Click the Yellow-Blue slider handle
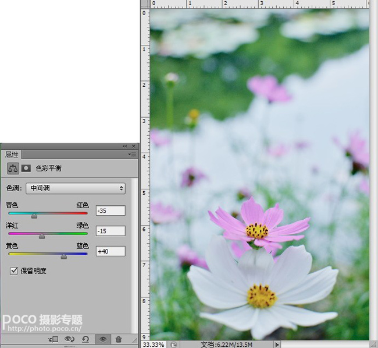The image size is (378, 348). point(64,256)
